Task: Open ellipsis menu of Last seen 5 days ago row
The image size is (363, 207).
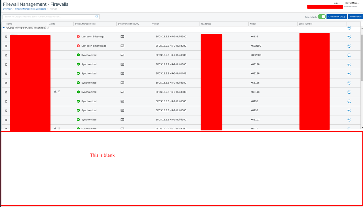Action: (x=349, y=37)
